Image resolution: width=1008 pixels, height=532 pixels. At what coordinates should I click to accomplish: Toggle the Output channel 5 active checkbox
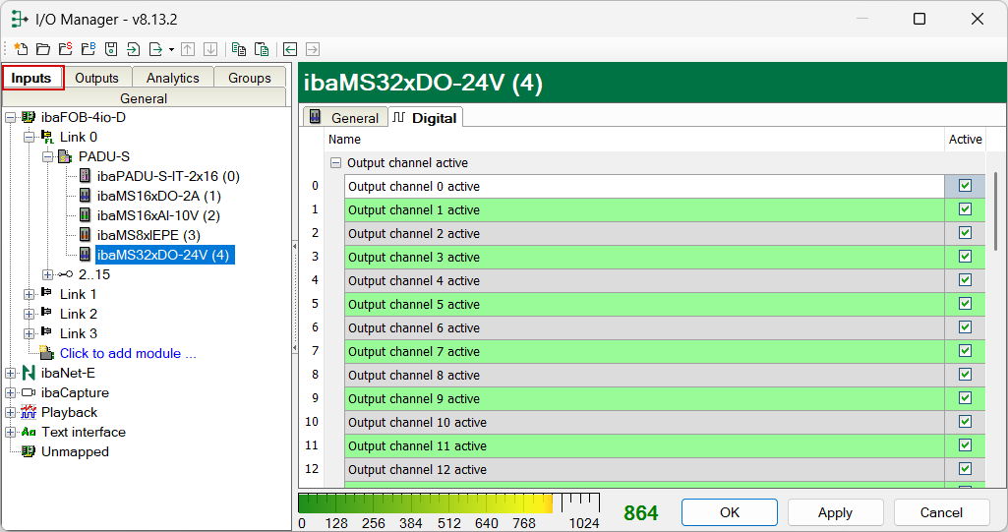(965, 304)
